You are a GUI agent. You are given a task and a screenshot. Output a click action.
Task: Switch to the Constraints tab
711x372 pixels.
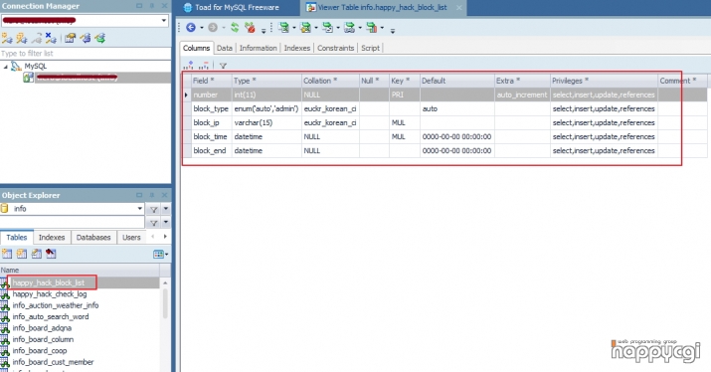[335, 48]
